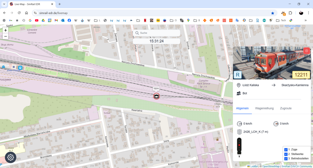Uncheck the Züge layer checkbox
313x168 pixels.
coord(286,150)
